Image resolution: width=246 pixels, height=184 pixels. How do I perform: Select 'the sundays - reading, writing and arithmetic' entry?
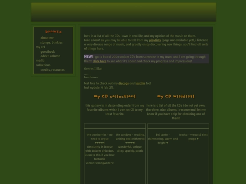130,137
